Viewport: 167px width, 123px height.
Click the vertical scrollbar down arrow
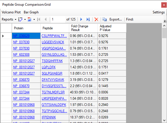tap(164, 120)
